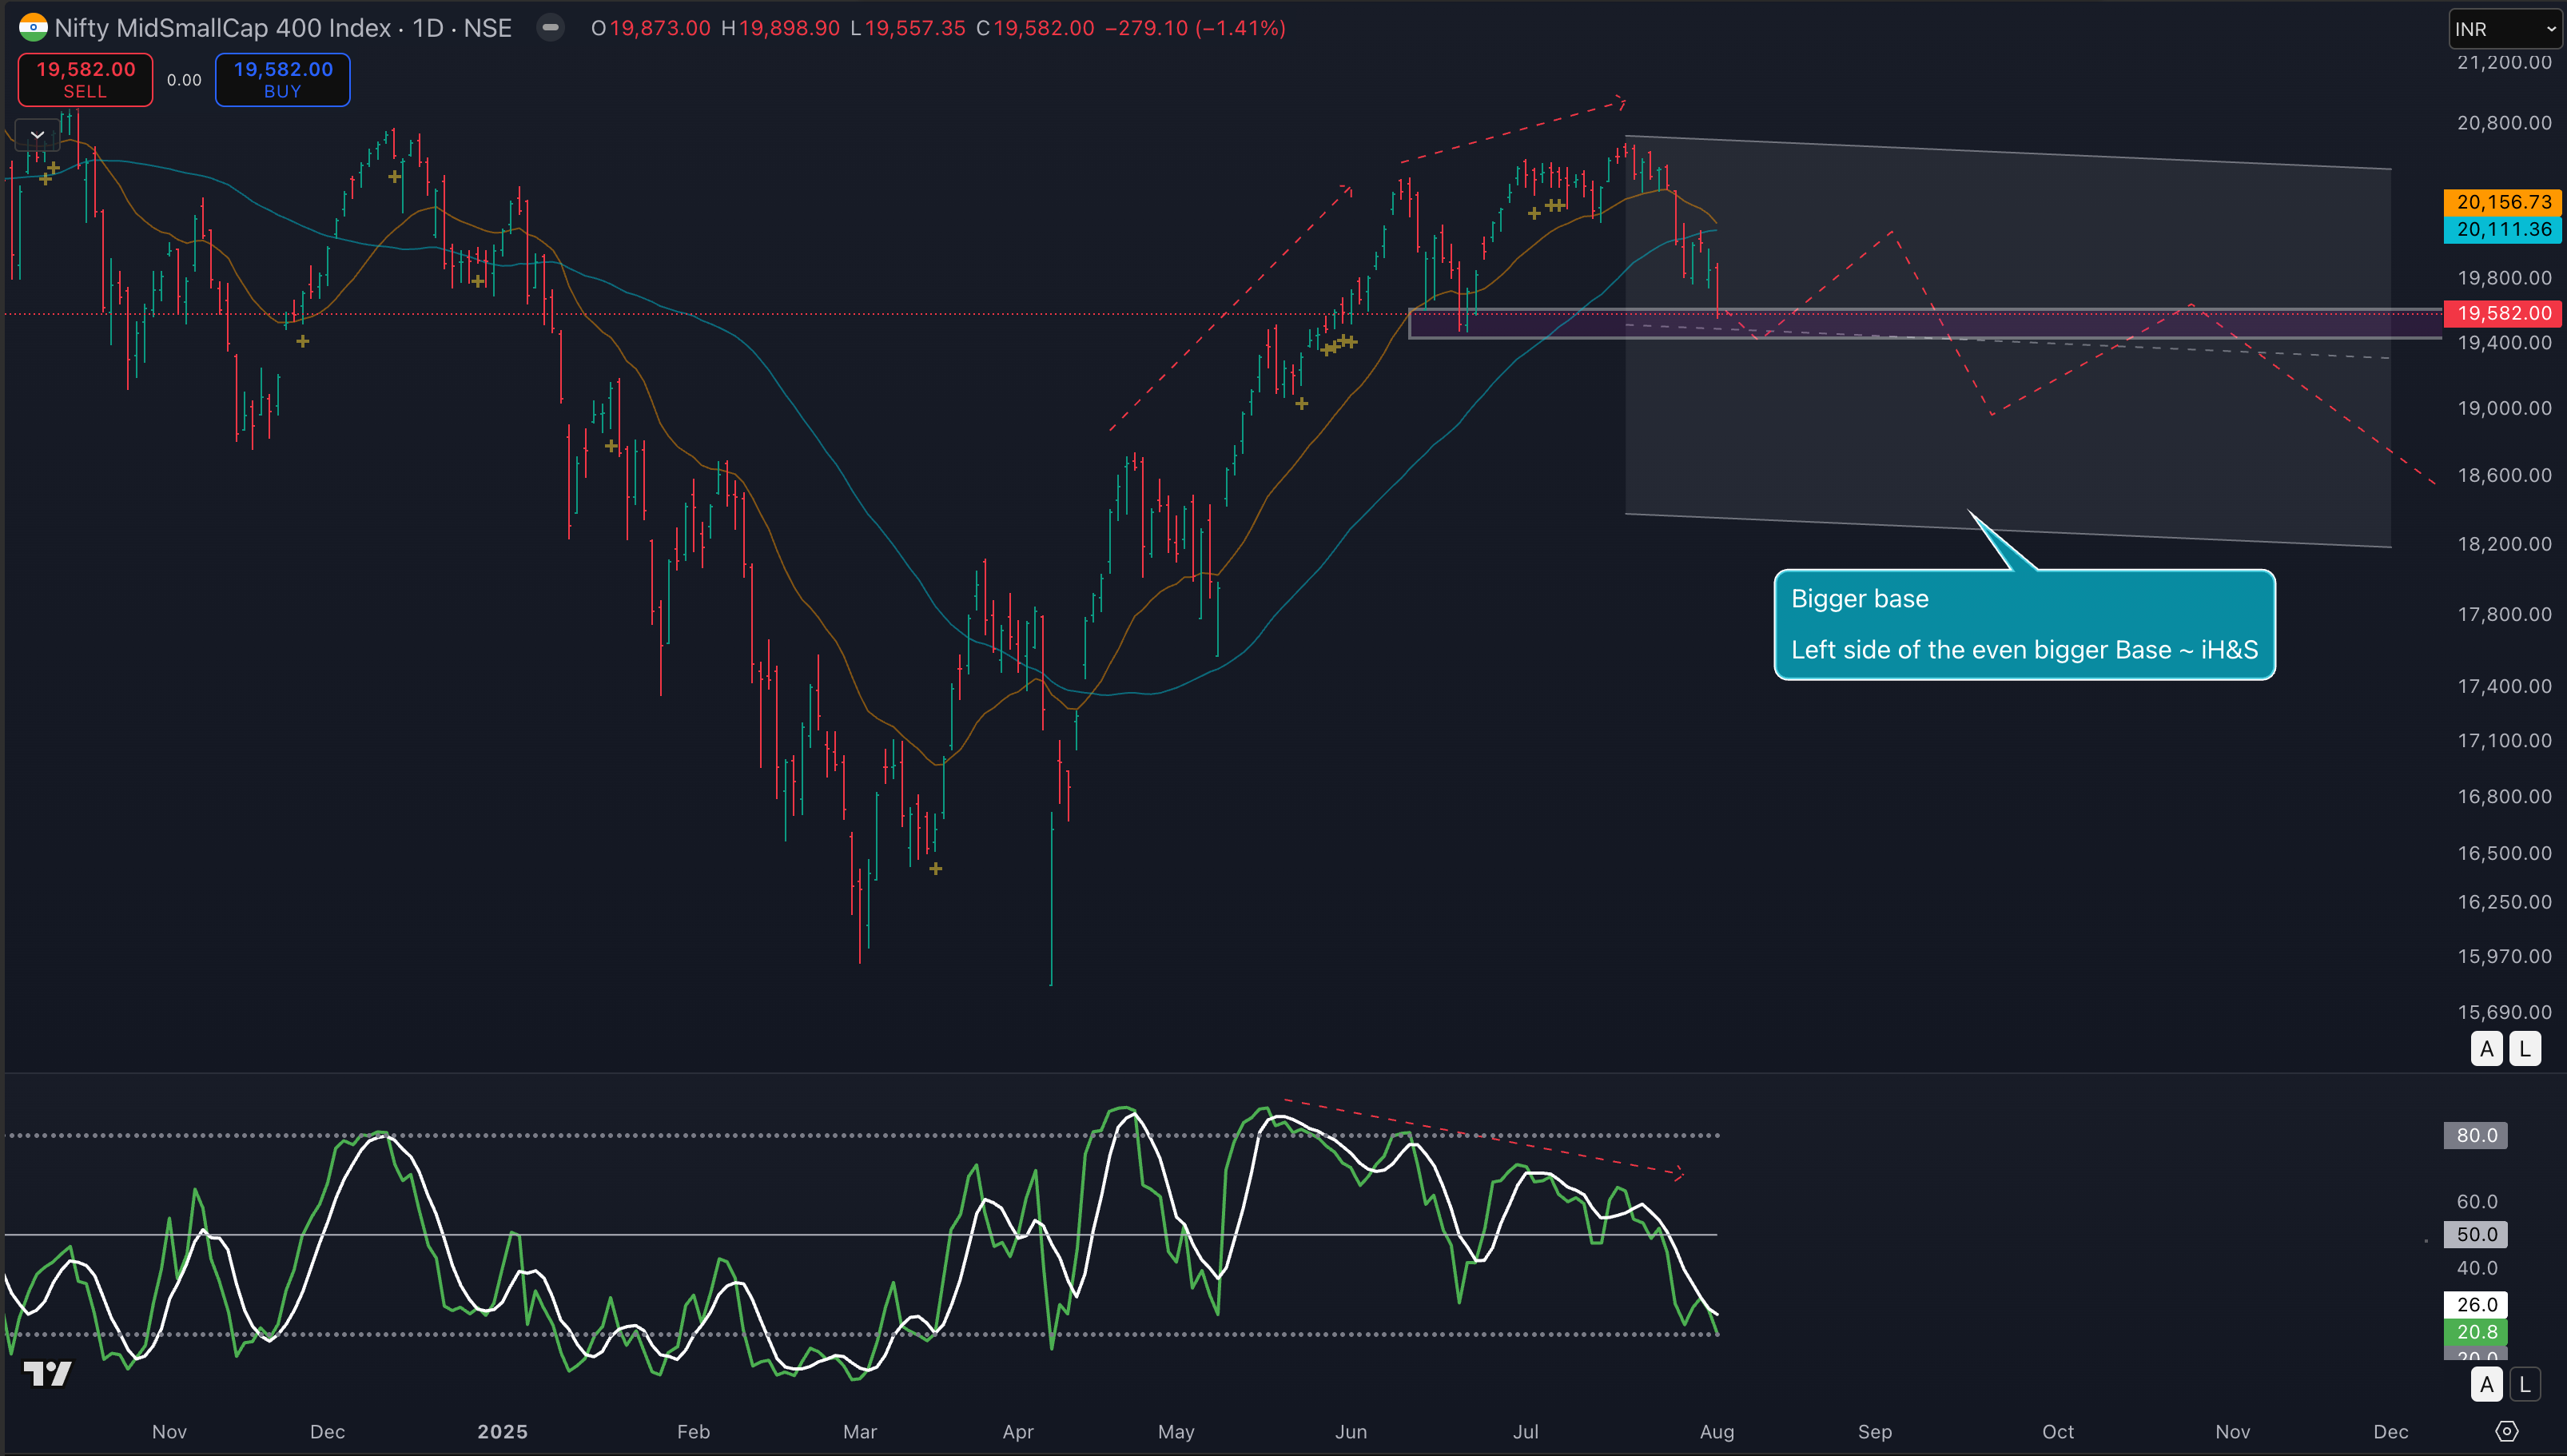
Task: Click the orange 20,156.73 price label
Action: pos(2503,202)
